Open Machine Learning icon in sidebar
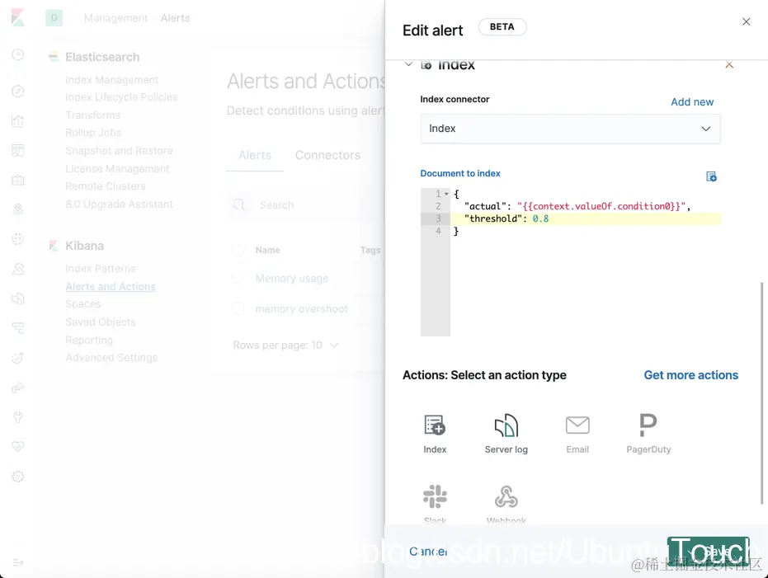Screen dimensions: 768x578 point(17,239)
